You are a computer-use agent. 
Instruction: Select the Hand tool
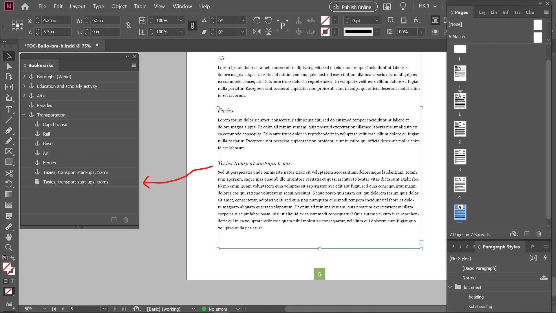[x=9, y=237]
